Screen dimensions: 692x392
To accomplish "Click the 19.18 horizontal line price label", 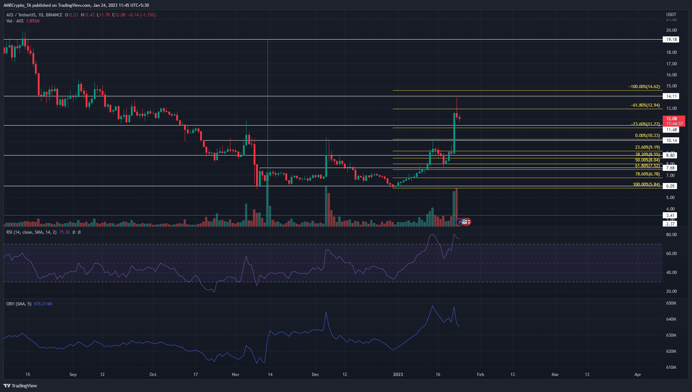I will pyautogui.click(x=671, y=40).
